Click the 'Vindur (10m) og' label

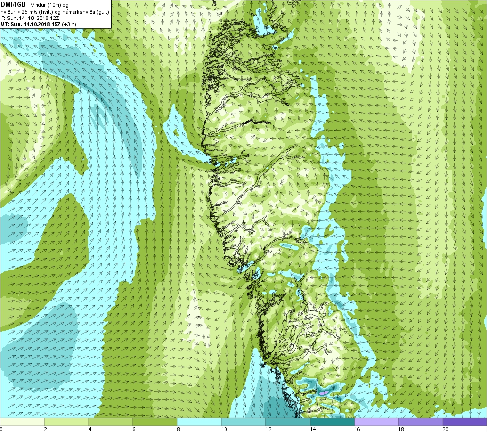click(50, 5)
